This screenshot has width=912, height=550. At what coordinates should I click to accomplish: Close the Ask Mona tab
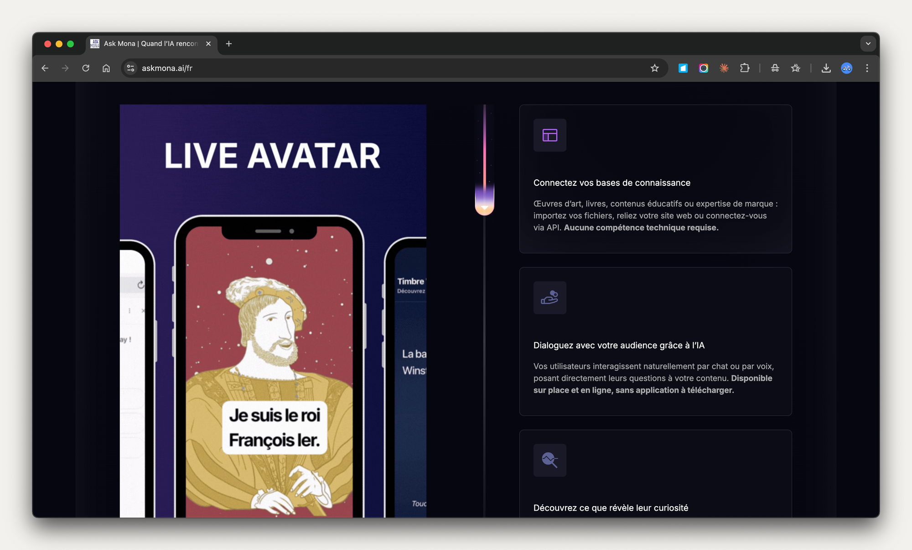[208, 44]
